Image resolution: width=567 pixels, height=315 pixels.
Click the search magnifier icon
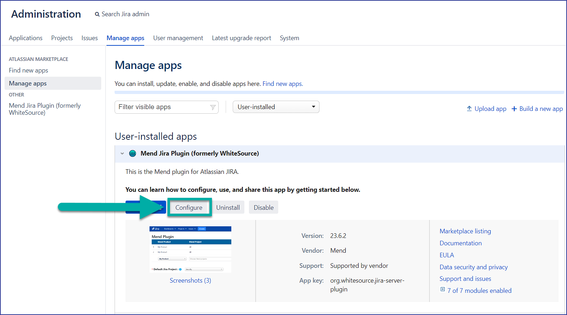point(97,14)
